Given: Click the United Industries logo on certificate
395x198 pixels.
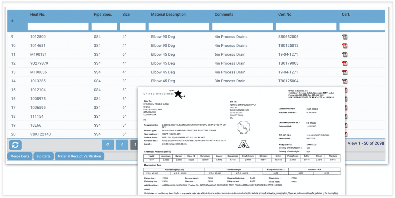Looking at the screenshot, I should coord(164,94).
